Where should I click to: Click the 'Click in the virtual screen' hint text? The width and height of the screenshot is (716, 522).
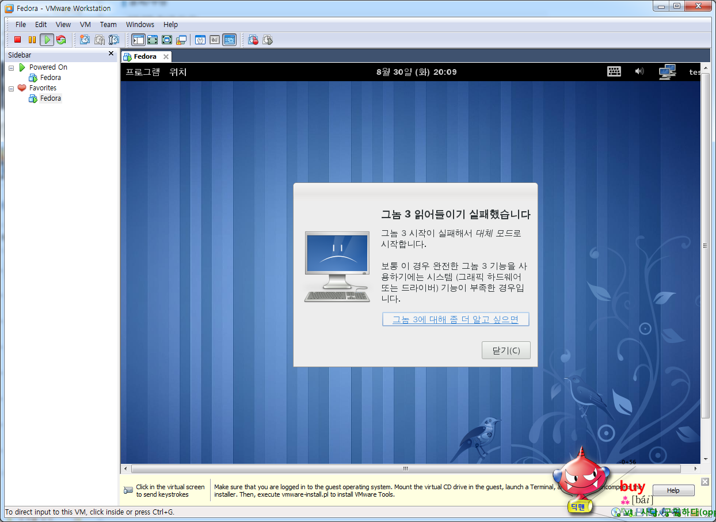[x=170, y=490]
